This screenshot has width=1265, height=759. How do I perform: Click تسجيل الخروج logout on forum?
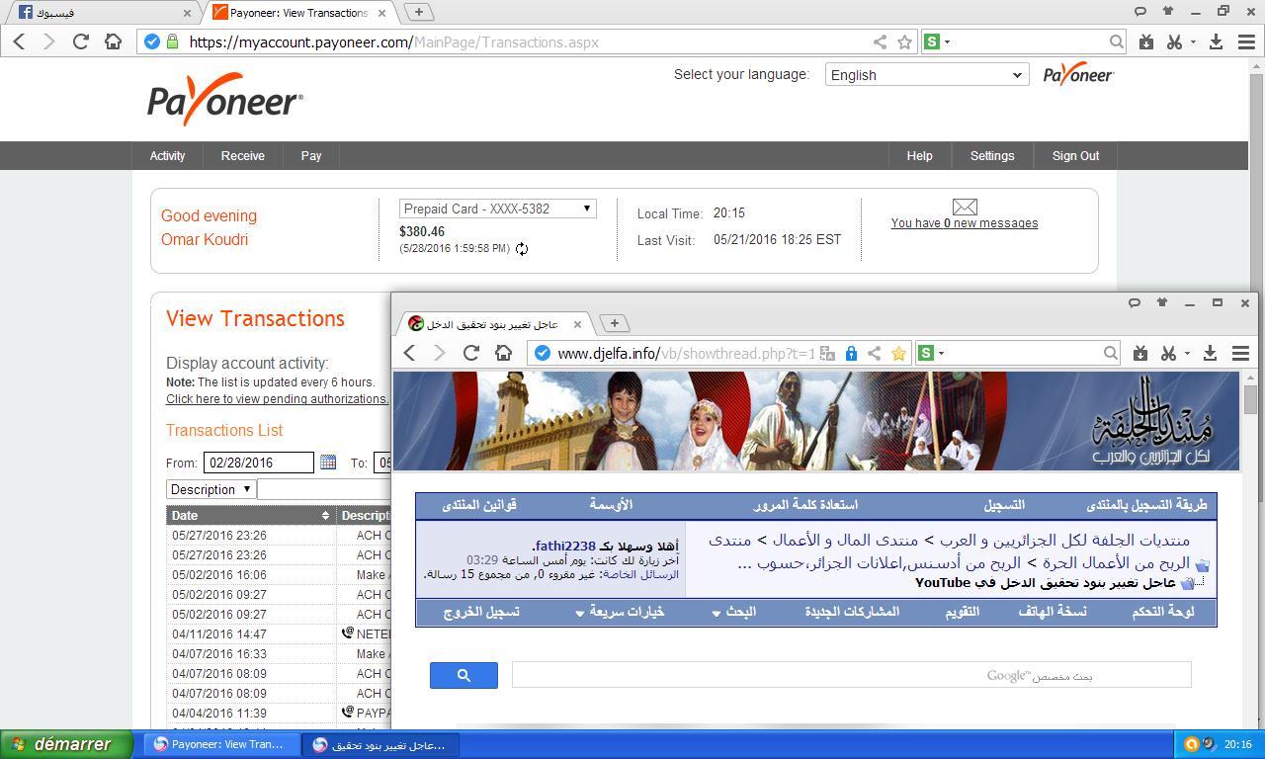click(480, 612)
